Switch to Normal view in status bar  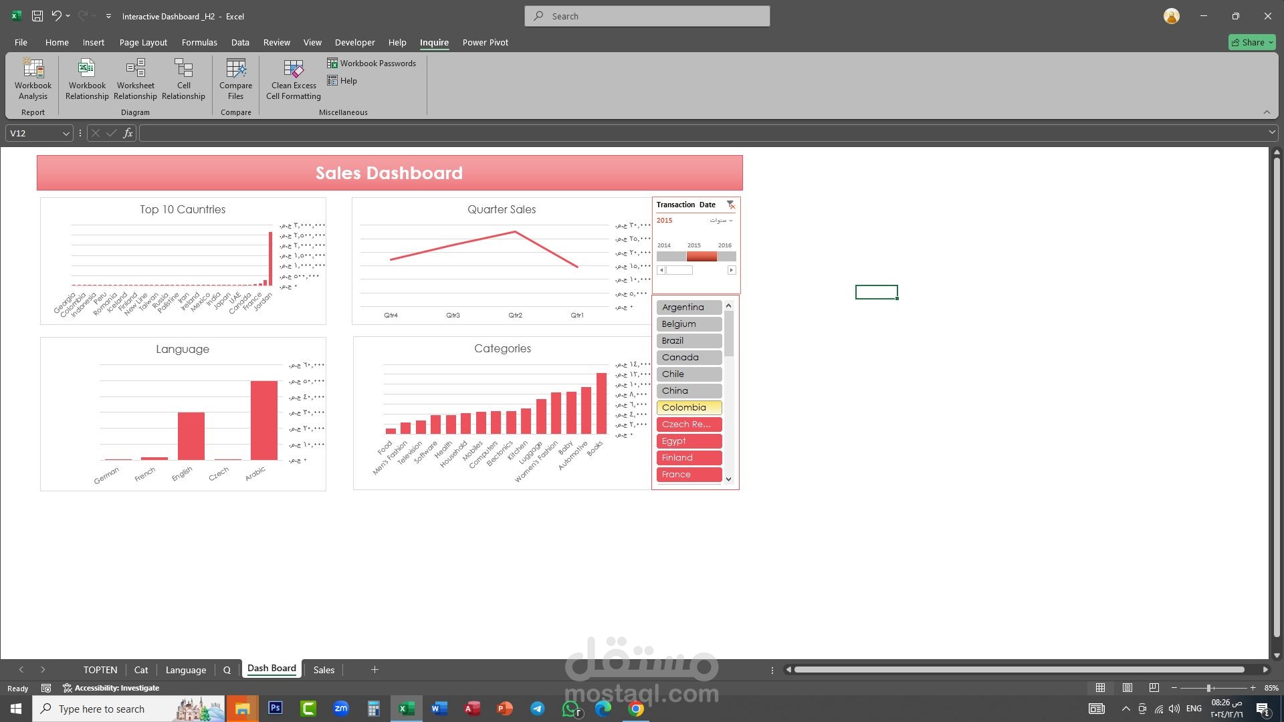[x=1100, y=688]
